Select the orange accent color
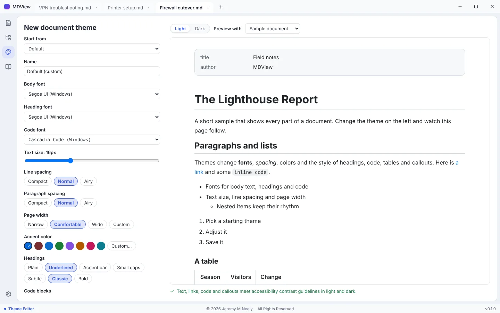This screenshot has width=500, height=313. click(x=80, y=246)
